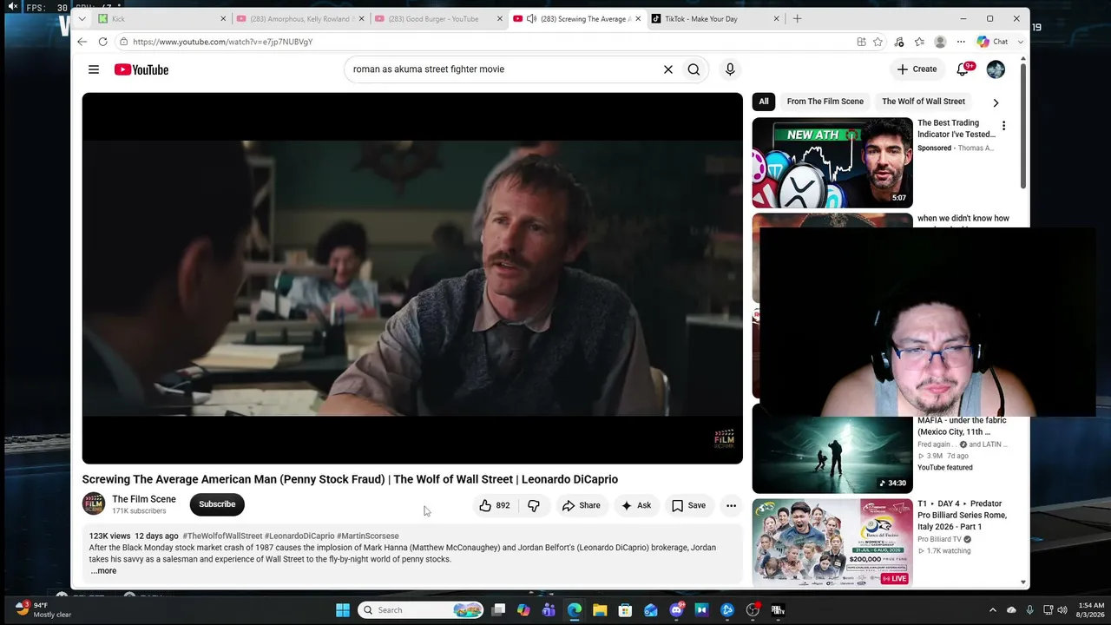Viewport: 1111px width, 625px height.
Task: Subscribe to The Film Scene
Action: tap(217, 504)
